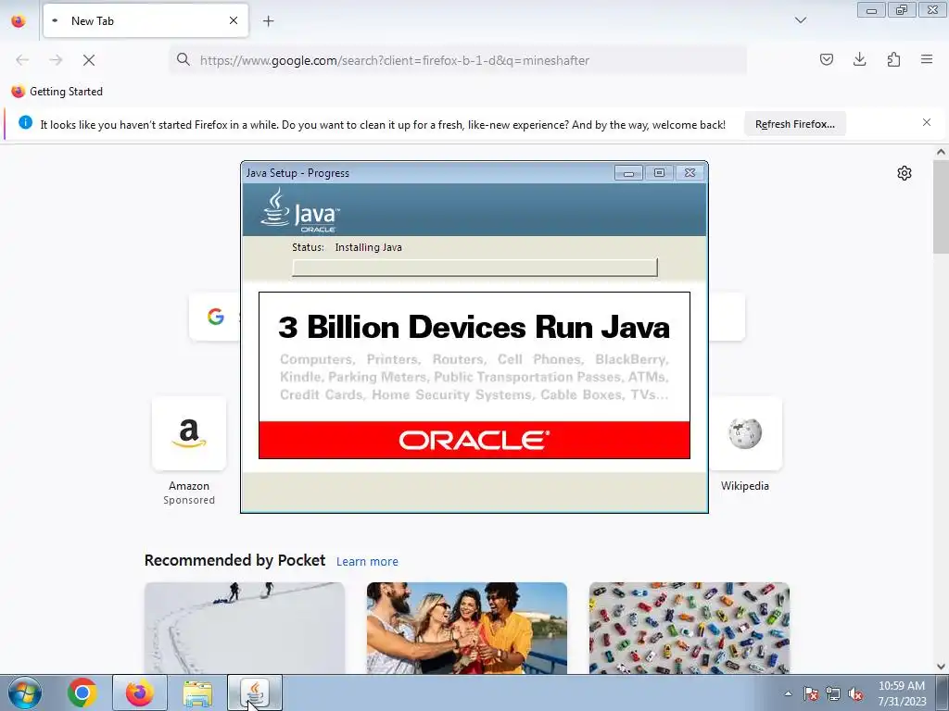Click the search magnifier in the address bar
Image resolution: width=949 pixels, height=711 pixels.
click(x=183, y=59)
